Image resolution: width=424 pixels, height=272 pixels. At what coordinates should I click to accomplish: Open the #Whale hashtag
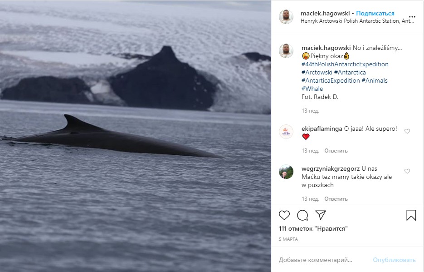pyautogui.click(x=312, y=89)
